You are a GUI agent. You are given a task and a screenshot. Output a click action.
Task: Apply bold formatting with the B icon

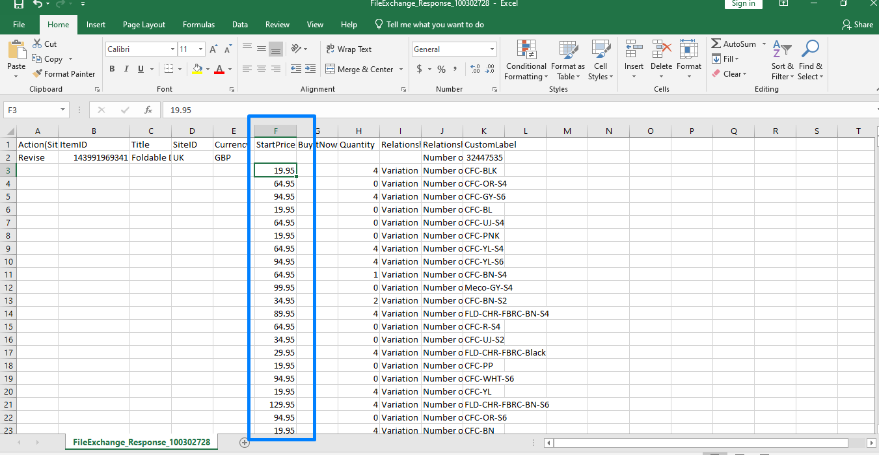coord(111,68)
